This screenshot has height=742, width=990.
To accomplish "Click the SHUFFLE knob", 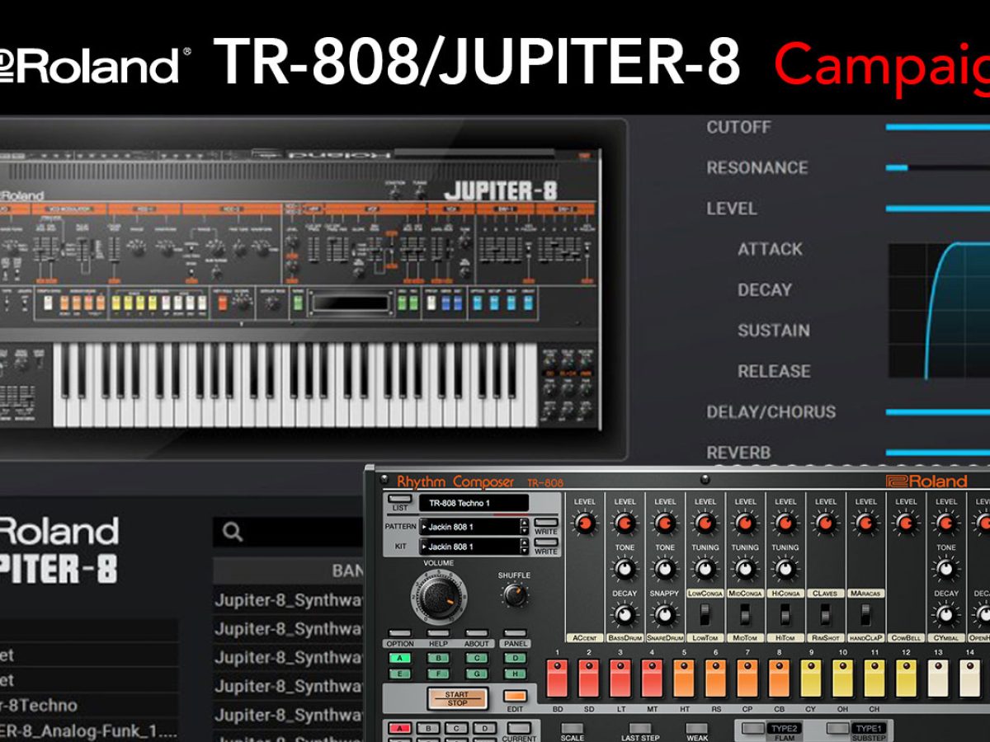I will point(514,594).
